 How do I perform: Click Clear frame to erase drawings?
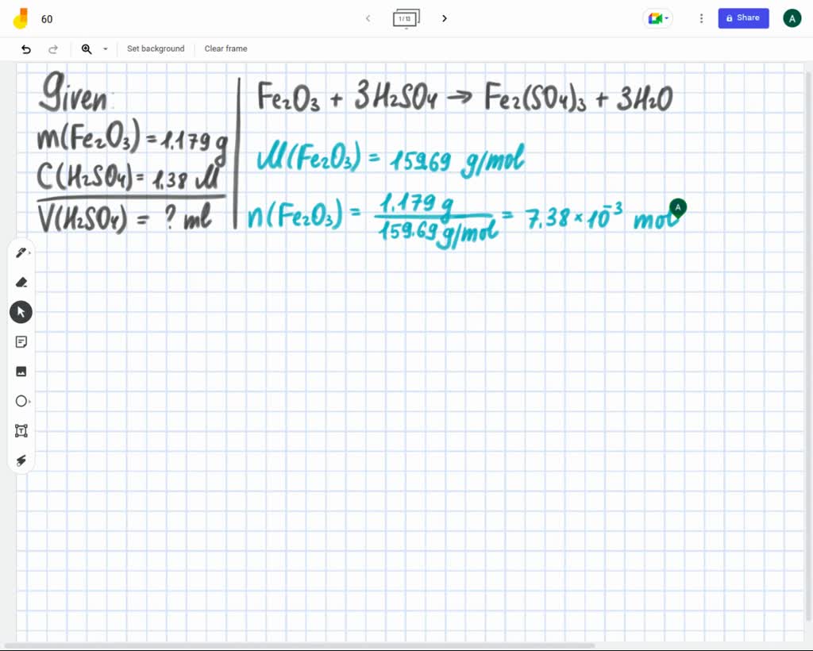tap(225, 48)
